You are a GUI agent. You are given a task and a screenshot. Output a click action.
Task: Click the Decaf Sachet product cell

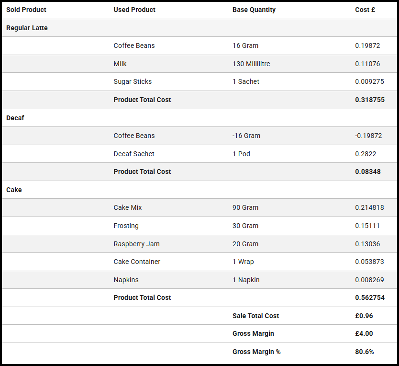tap(134, 154)
